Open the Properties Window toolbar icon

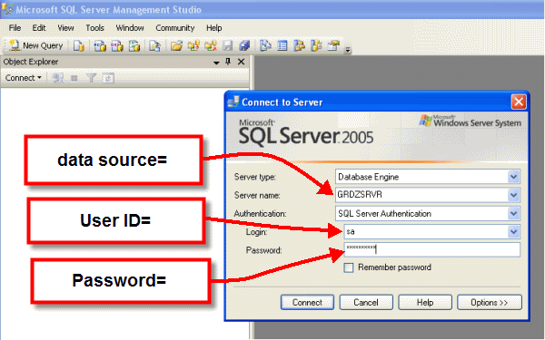point(333,45)
